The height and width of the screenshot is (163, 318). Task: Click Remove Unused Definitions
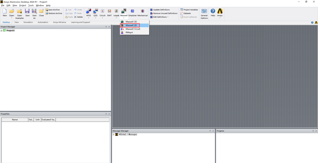(164, 13)
